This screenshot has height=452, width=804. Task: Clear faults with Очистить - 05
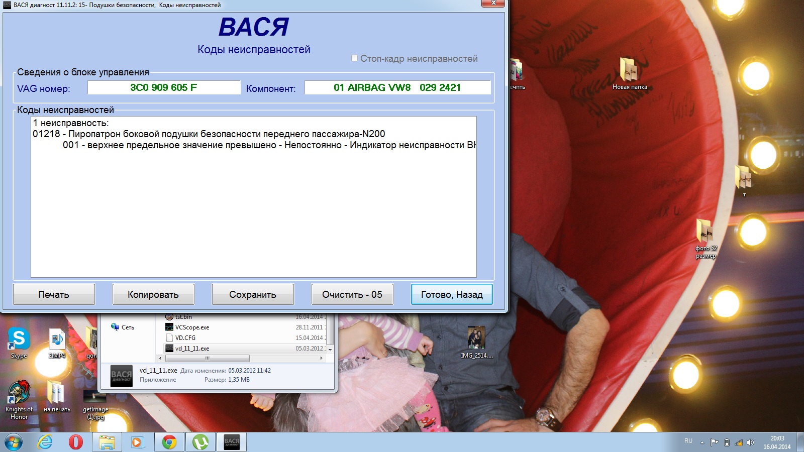pos(352,294)
